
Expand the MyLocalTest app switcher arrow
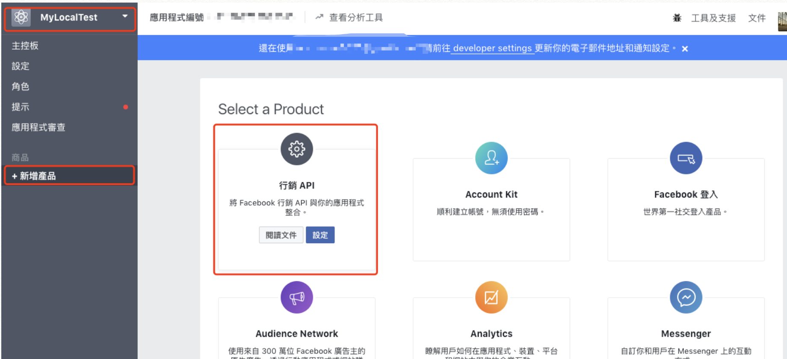125,16
